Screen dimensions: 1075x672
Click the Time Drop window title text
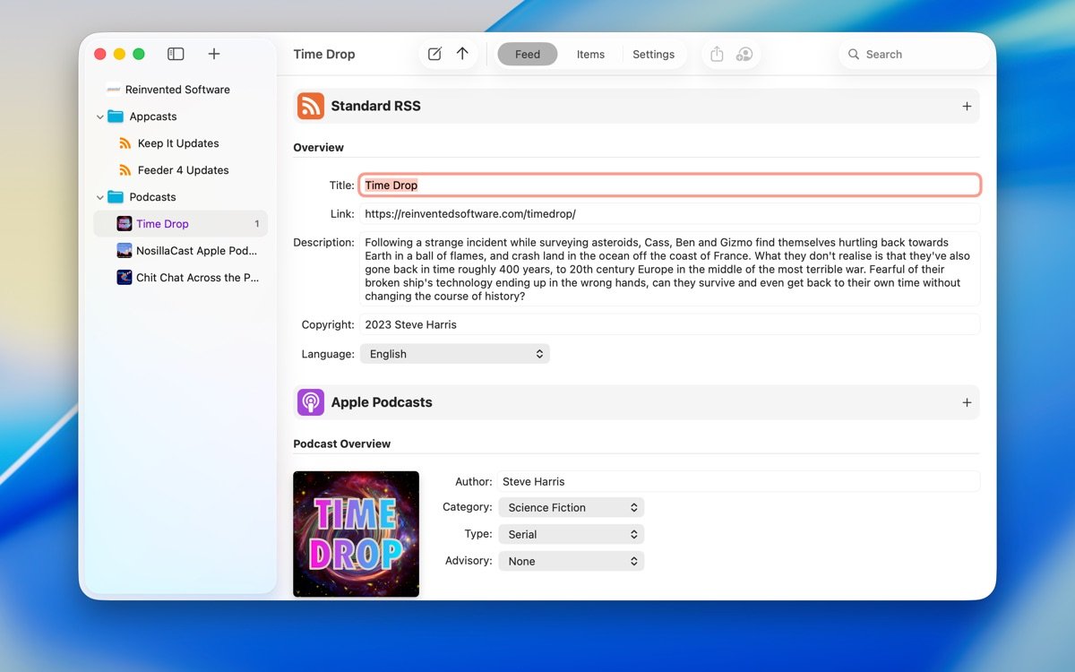[x=324, y=55]
